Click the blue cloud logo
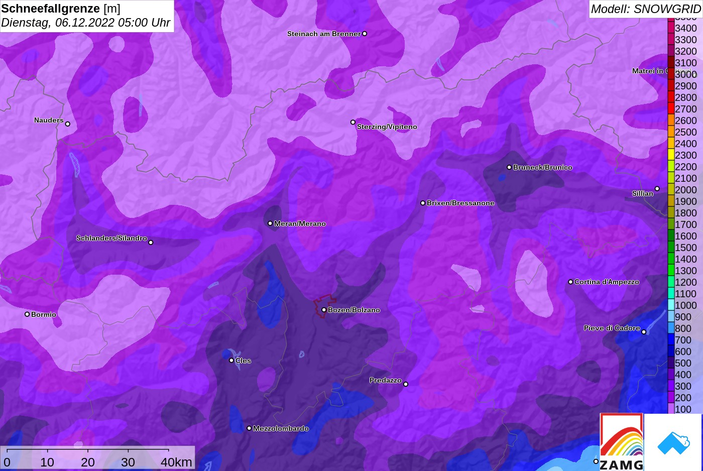Image resolution: width=703 pixels, height=471 pixels. [673, 443]
